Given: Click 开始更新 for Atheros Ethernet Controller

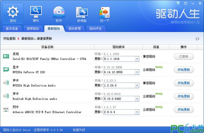Looking at the screenshot, I should 184,109.
